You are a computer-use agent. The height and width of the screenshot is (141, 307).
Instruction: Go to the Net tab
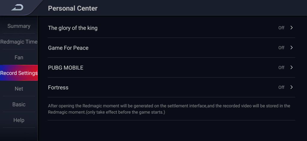[x=19, y=89]
